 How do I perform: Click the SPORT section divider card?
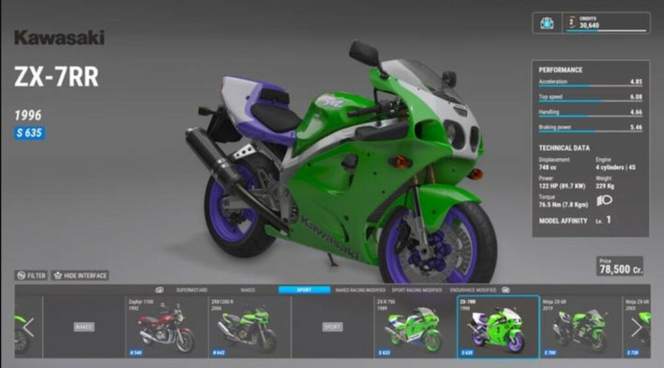333,327
